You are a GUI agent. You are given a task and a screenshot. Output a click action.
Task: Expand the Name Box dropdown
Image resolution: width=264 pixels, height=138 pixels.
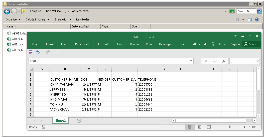pos(191,61)
